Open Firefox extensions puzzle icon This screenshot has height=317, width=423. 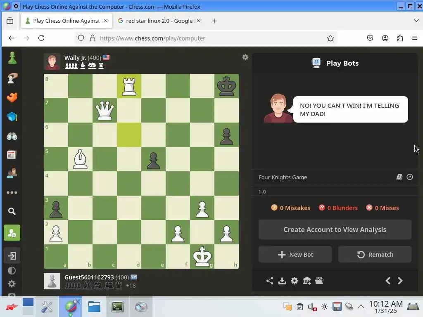coord(400,38)
